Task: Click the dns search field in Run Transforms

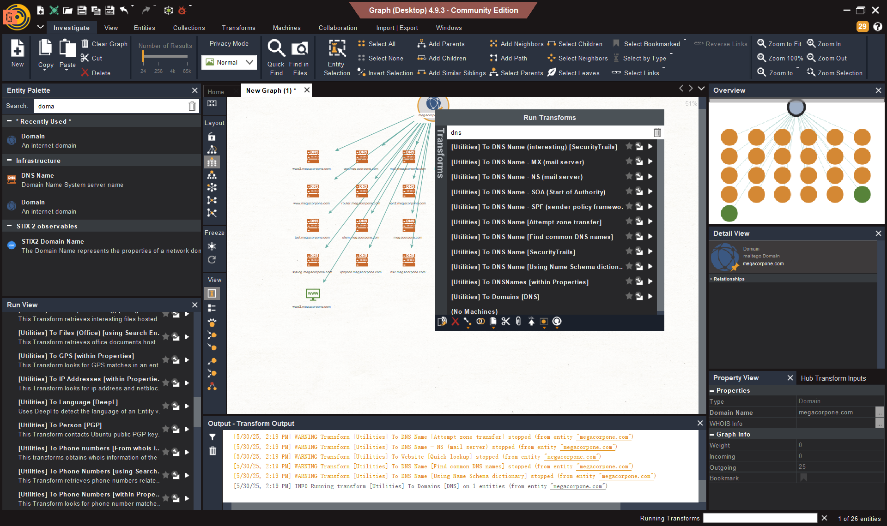Action: [x=549, y=133]
